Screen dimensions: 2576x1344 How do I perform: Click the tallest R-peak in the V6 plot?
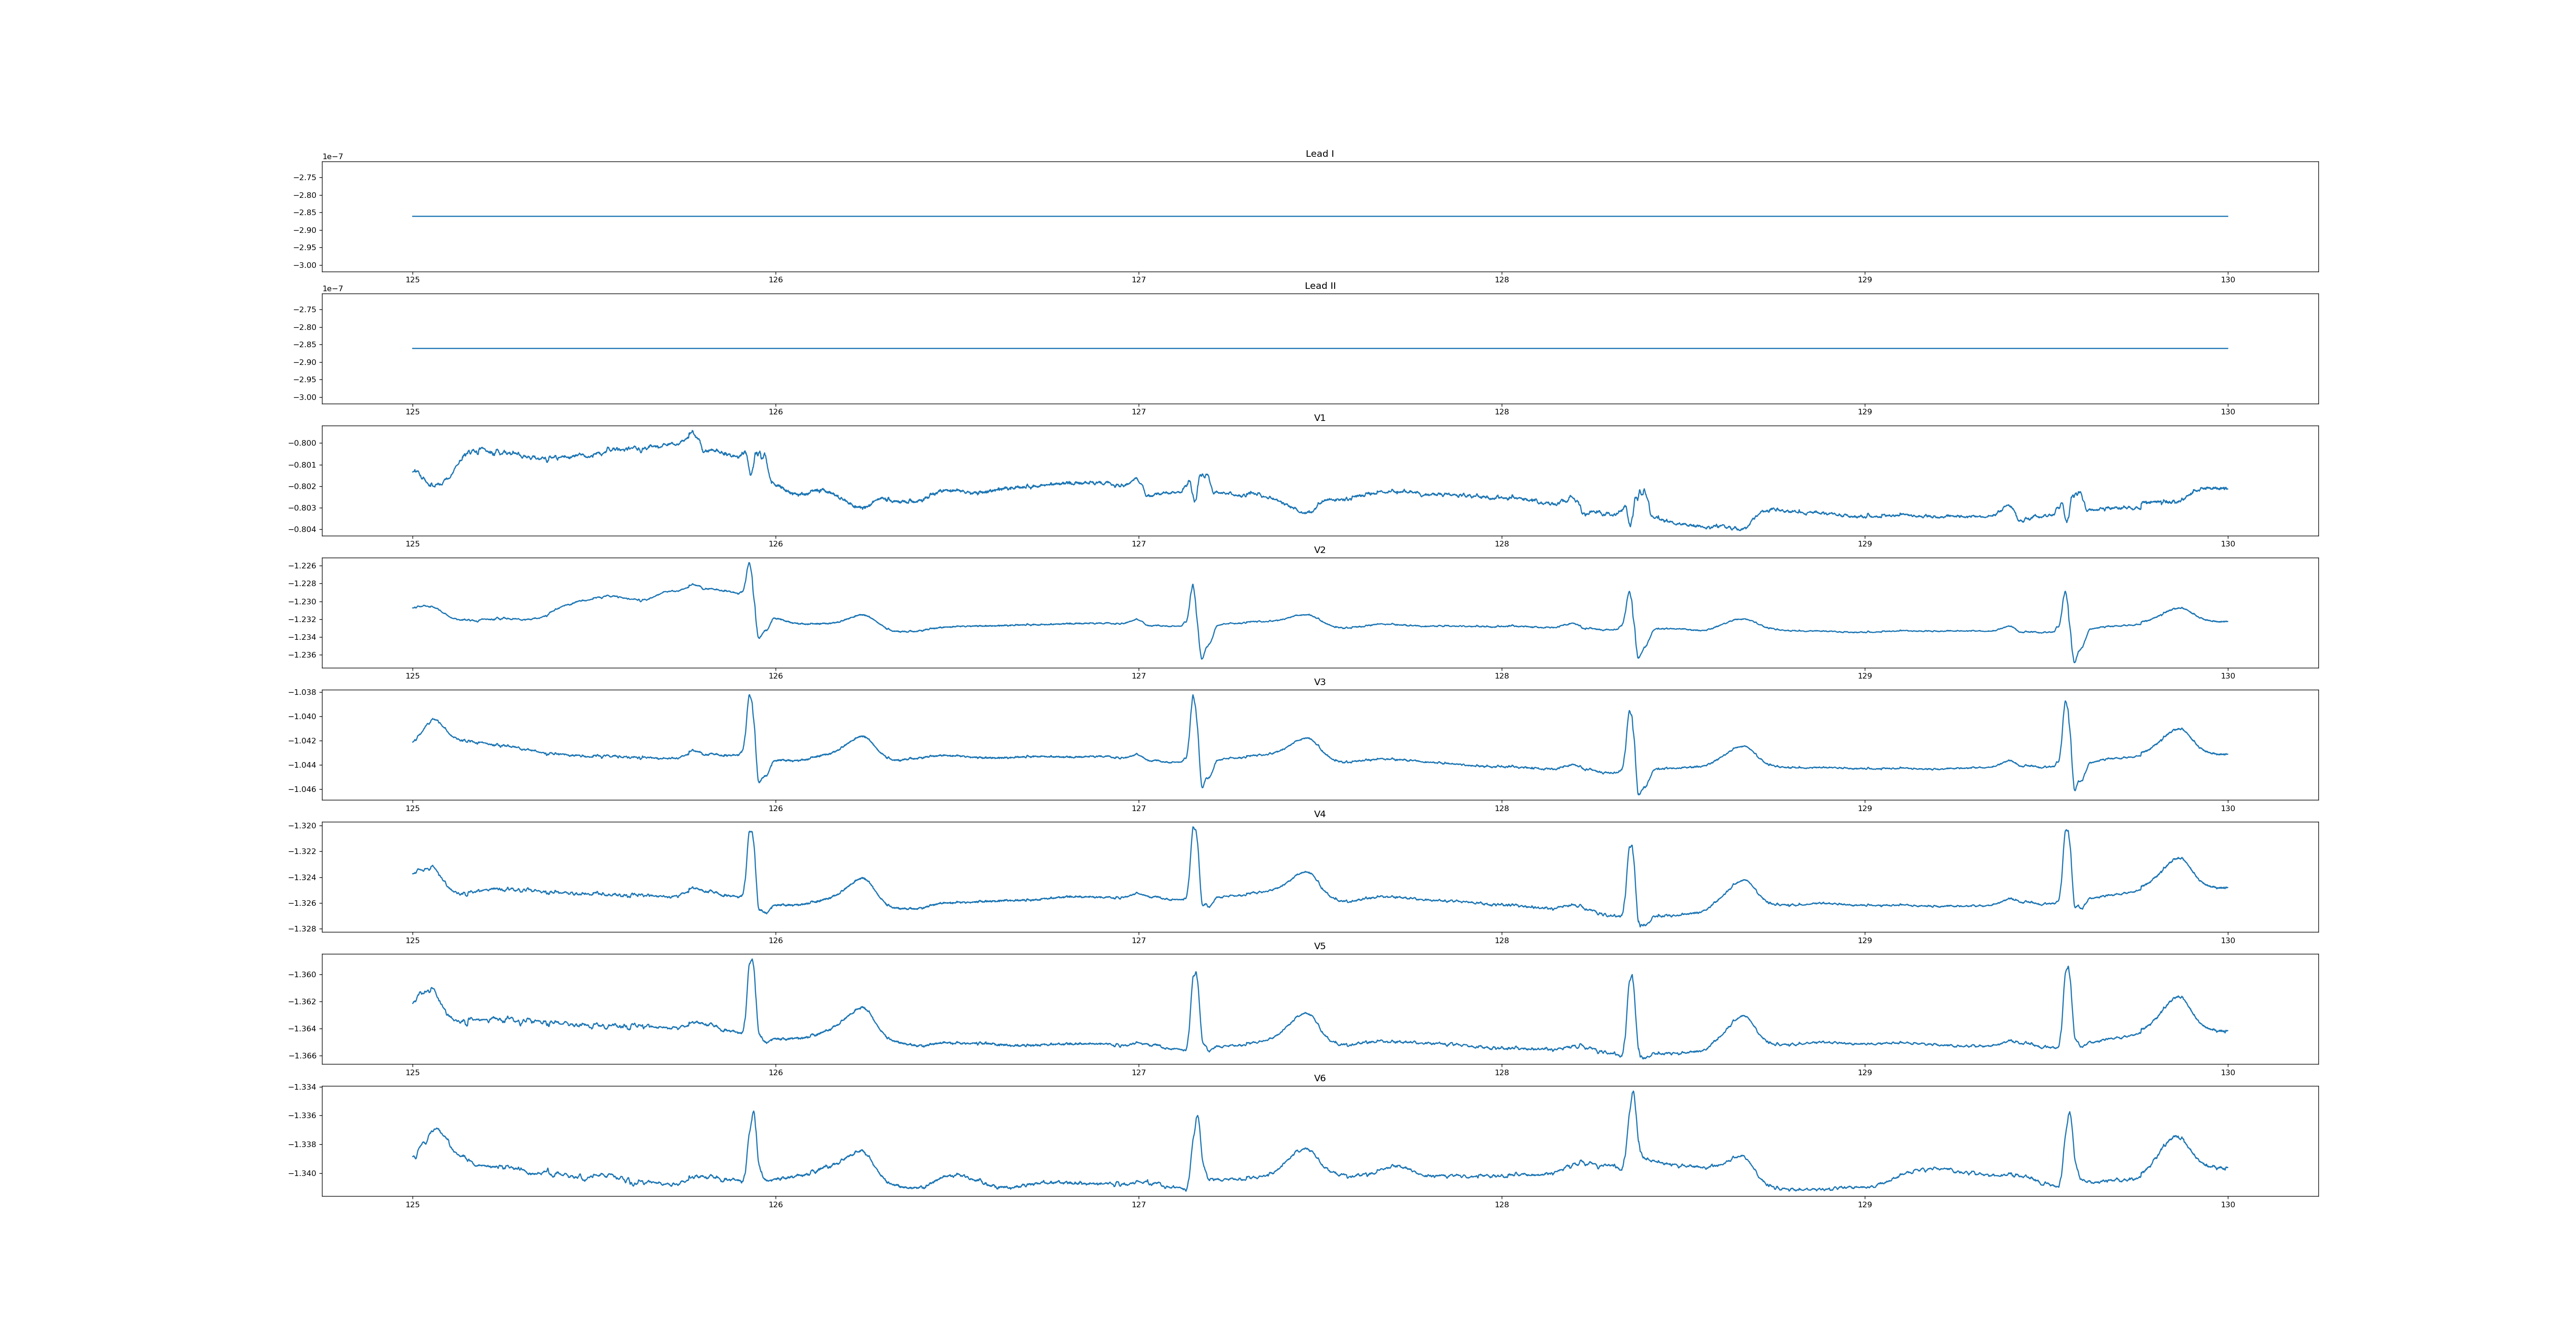click(1633, 1093)
